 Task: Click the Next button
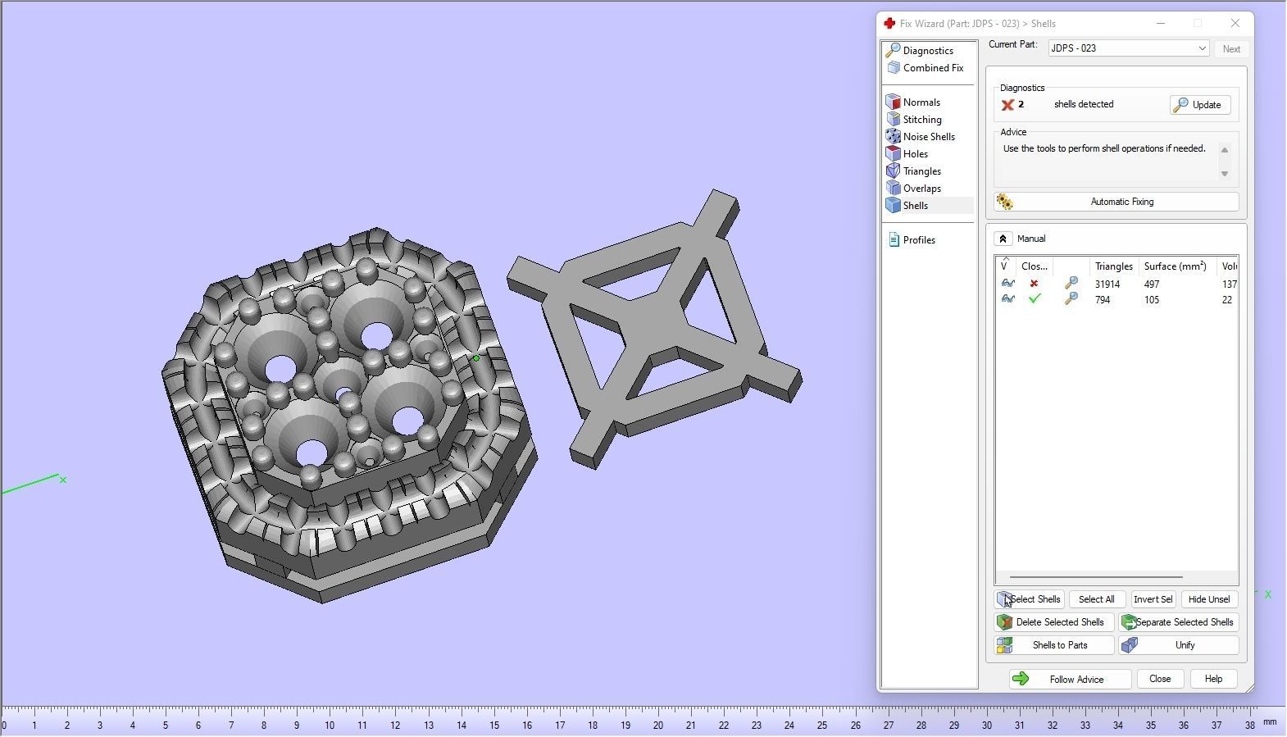click(1231, 49)
